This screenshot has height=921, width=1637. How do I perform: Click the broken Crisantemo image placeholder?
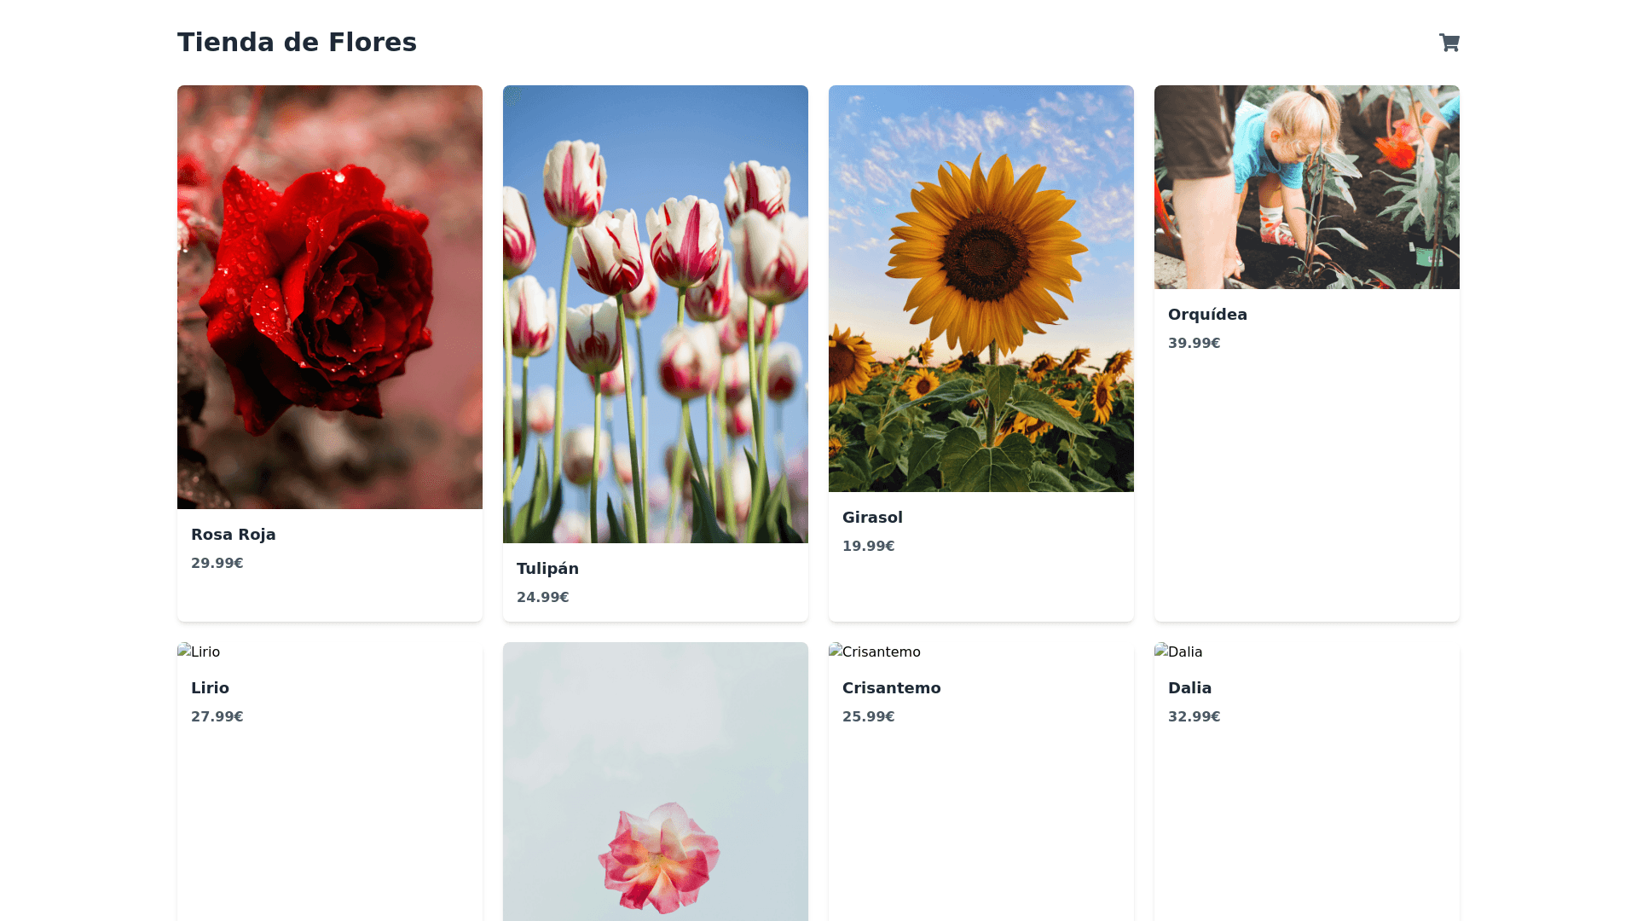875,652
